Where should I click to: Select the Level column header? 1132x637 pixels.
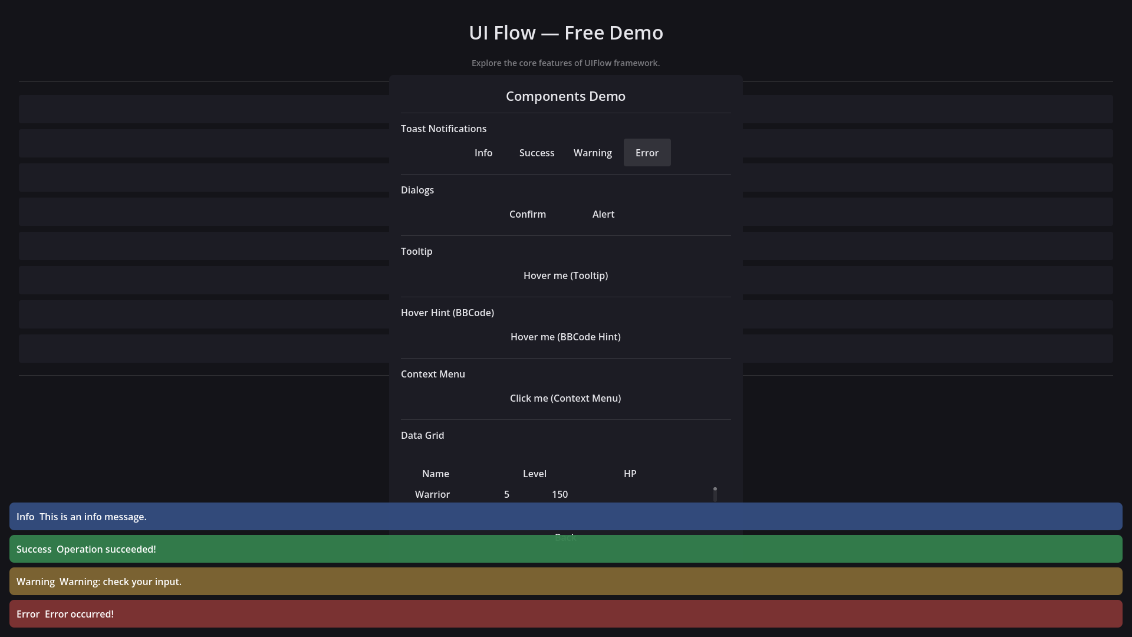(x=535, y=474)
